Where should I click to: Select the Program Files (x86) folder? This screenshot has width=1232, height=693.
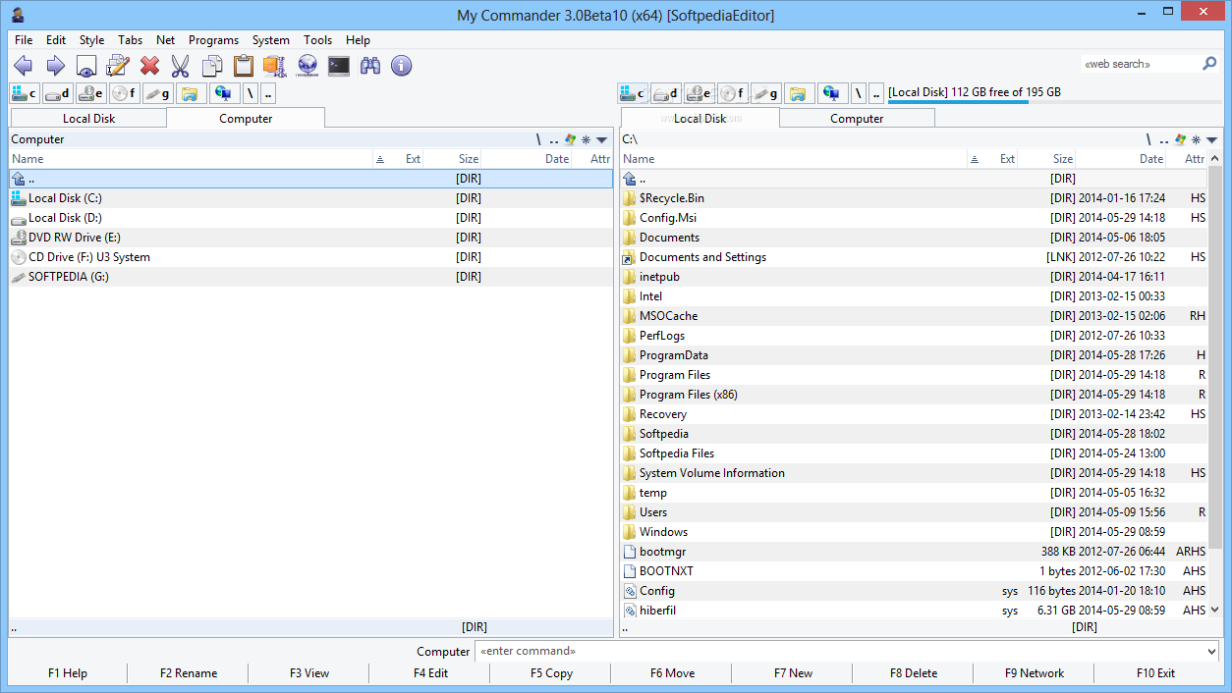coord(914,395)
